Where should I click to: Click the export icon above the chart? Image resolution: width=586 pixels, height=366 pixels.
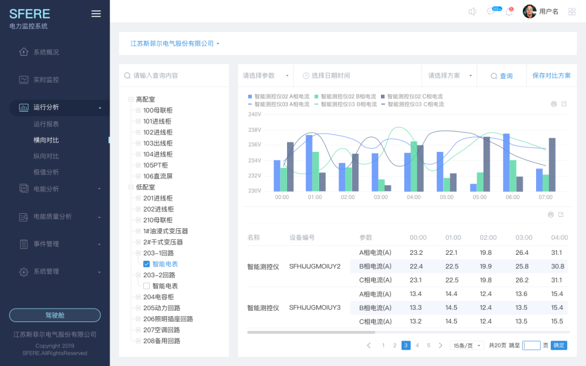[564, 104]
